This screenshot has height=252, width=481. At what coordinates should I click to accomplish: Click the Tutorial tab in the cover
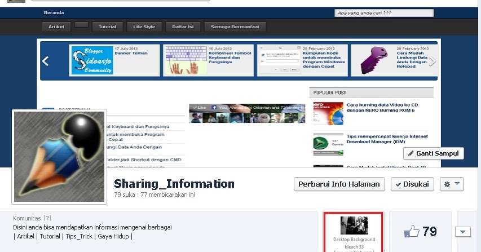click(x=107, y=26)
